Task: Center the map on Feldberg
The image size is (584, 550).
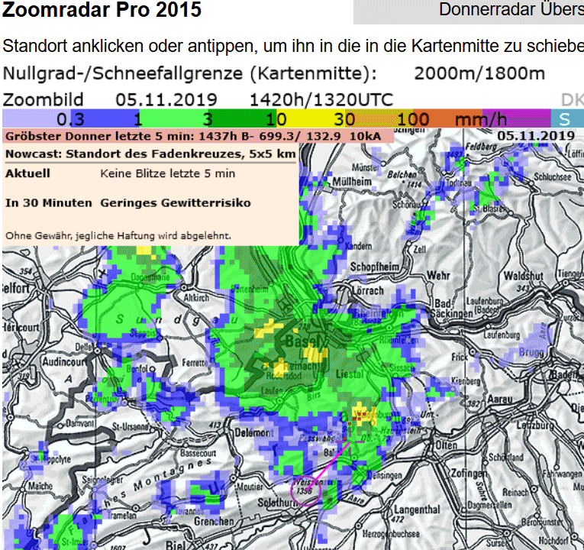Action: 481,147
